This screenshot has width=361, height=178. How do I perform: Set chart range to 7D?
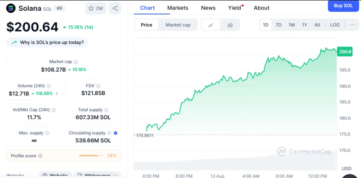[x=279, y=25]
